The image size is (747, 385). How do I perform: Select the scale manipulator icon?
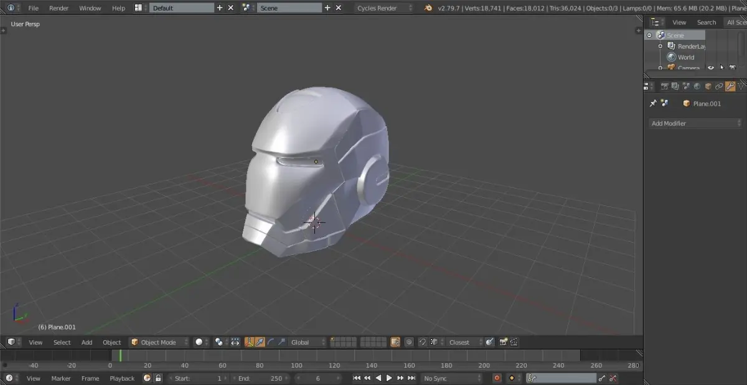[x=282, y=342]
